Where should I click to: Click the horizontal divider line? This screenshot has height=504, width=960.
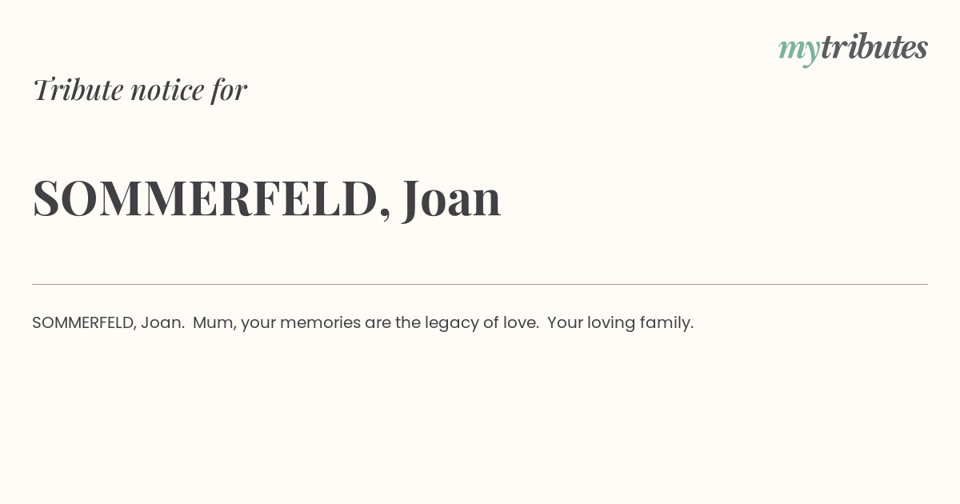[x=480, y=284]
